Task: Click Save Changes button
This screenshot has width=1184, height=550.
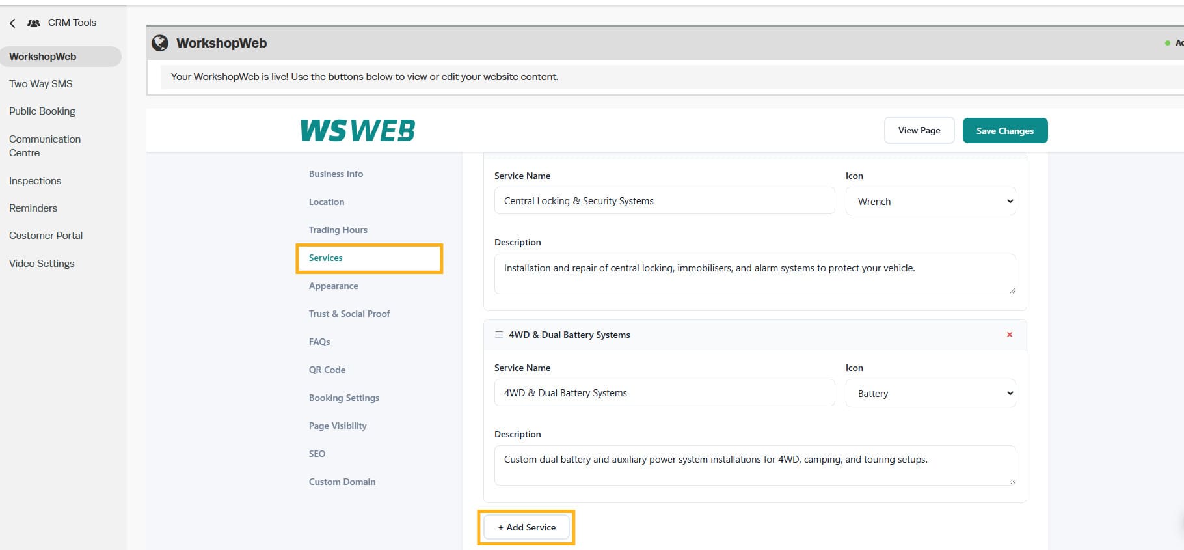Action: (x=1005, y=130)
